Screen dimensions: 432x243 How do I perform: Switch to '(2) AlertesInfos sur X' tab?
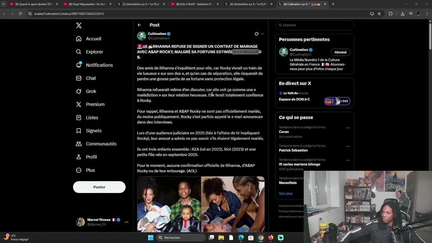[x=141, y=4]
